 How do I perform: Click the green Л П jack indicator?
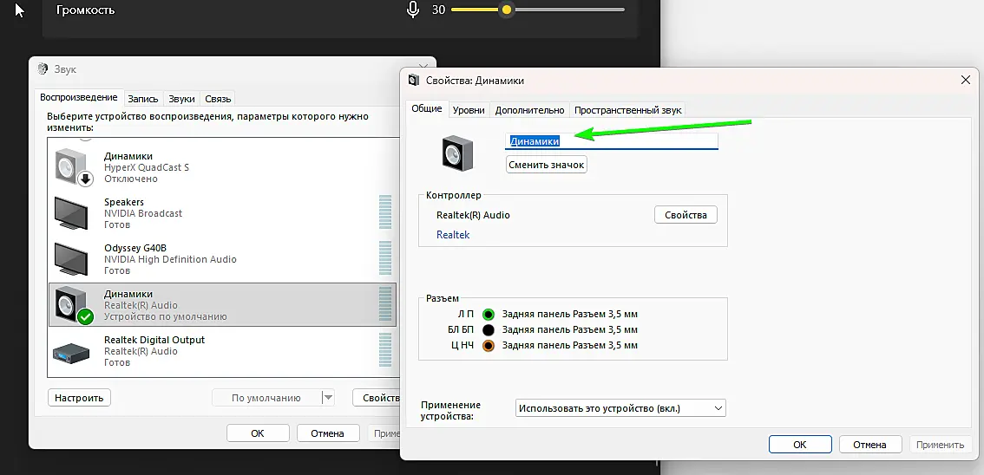point(489,314)
